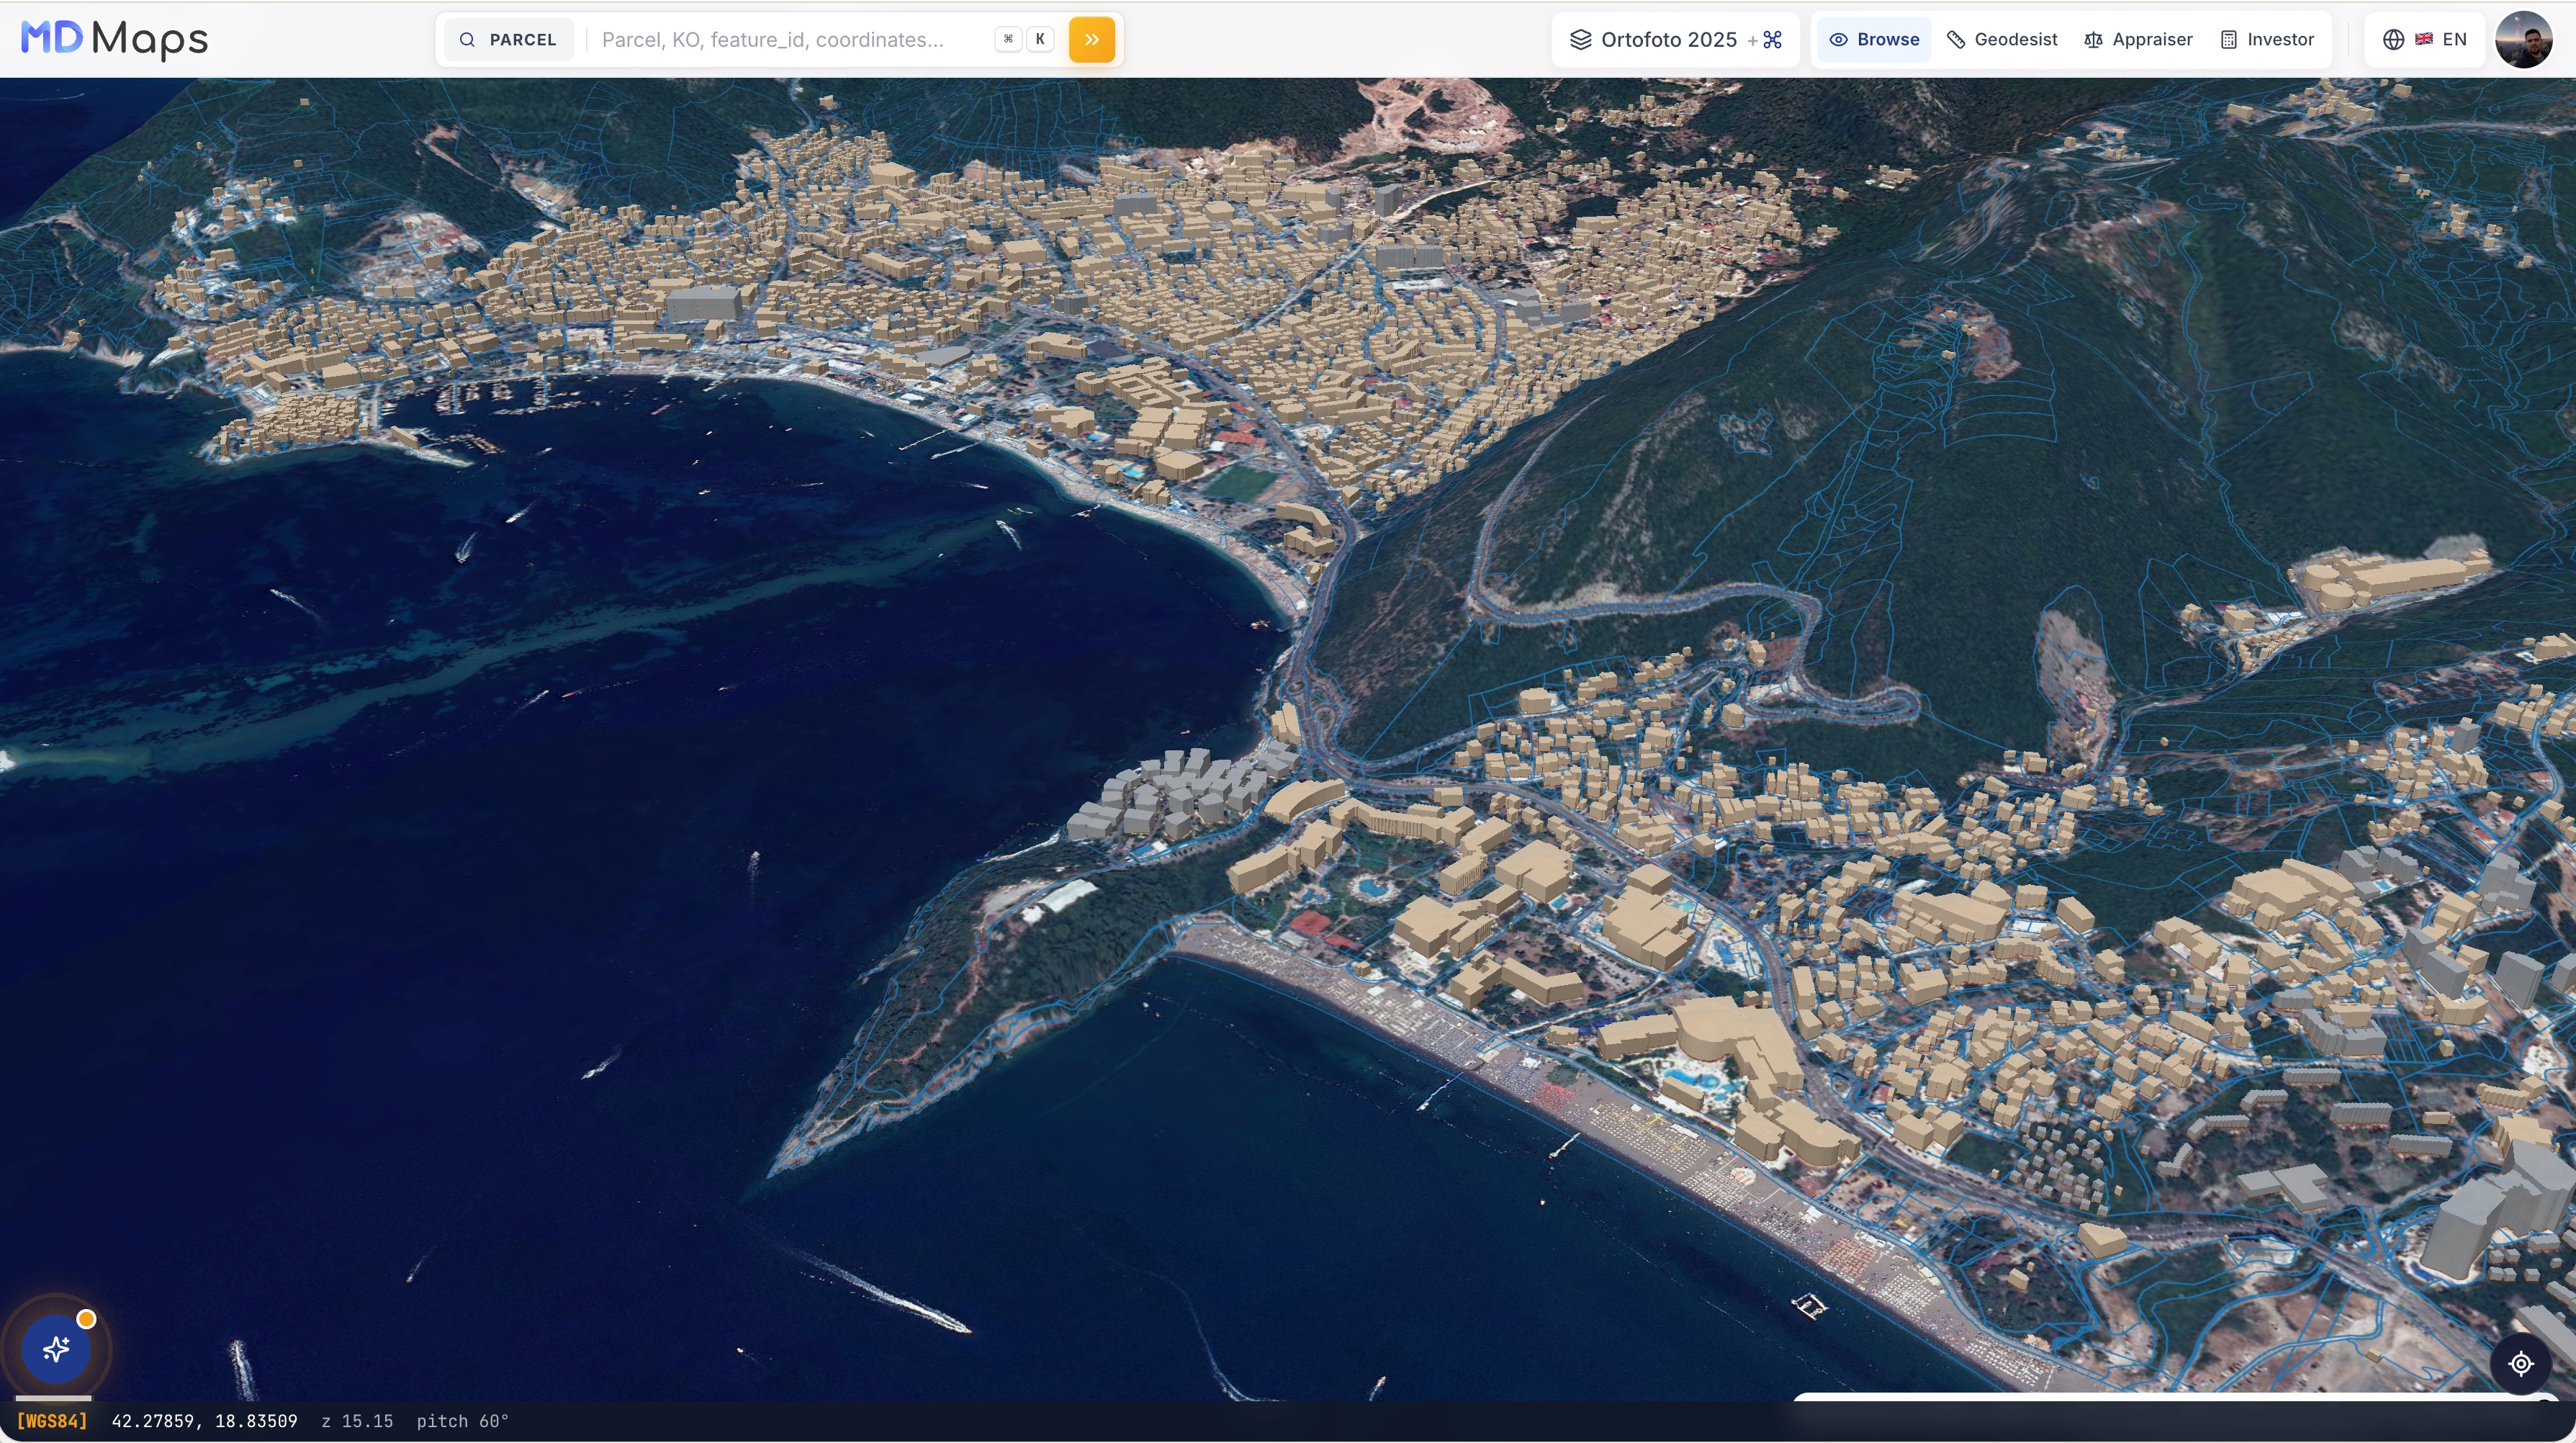Click the orange search submit arrow button
2576x1443 pixels.
click(1091, 40)
